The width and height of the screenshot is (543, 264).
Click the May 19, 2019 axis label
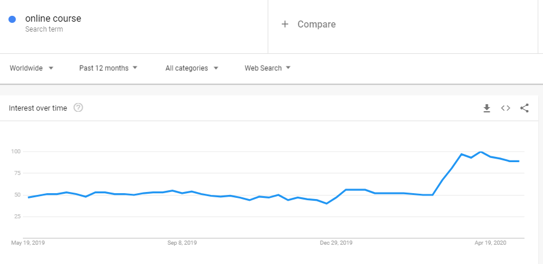28,242
